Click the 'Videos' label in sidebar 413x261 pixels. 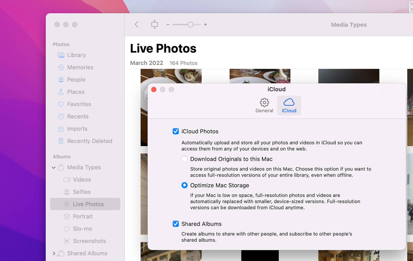82,180
